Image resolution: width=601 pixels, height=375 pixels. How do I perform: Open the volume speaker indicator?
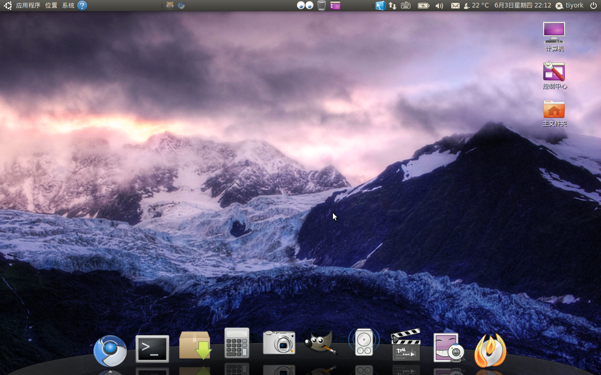[x=439, y=6]
